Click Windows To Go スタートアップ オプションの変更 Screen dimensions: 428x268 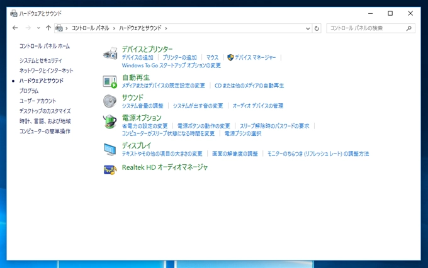(171, 65)
